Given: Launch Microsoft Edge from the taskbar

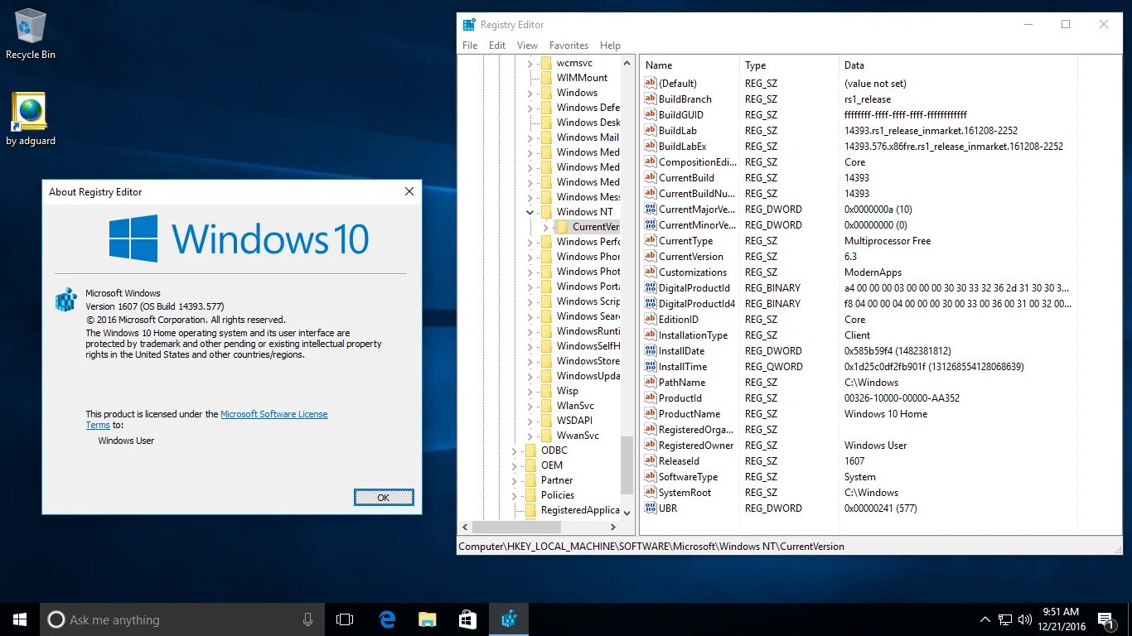Looking at the screenshot, I should pyautogui.click(x=387, y=619).
